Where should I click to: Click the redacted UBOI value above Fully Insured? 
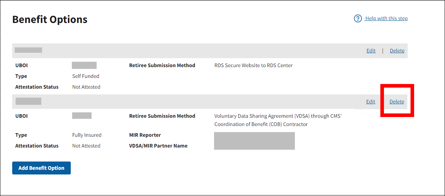point(82,116)
